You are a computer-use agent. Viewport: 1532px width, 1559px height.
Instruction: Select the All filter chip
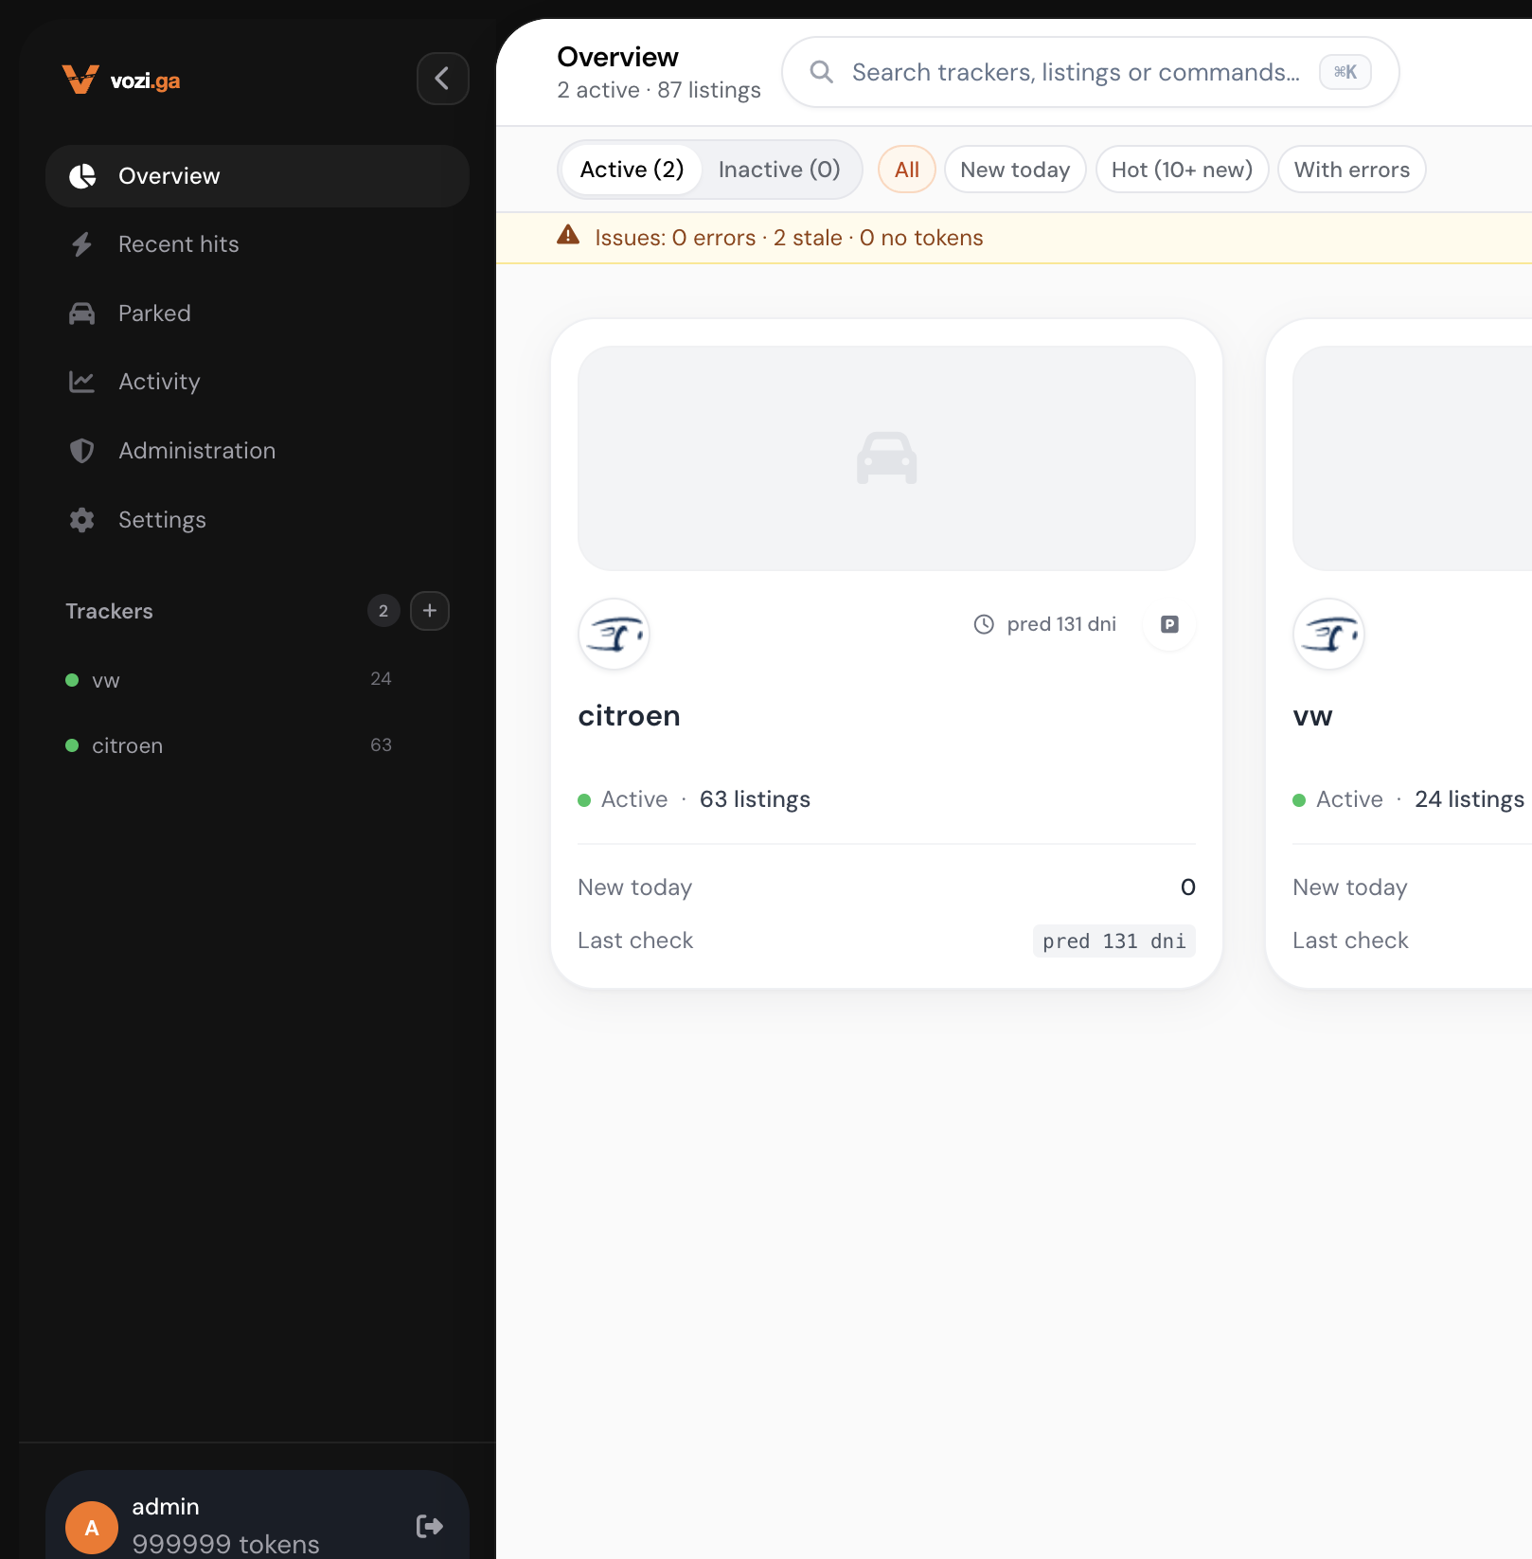[907, 170]
